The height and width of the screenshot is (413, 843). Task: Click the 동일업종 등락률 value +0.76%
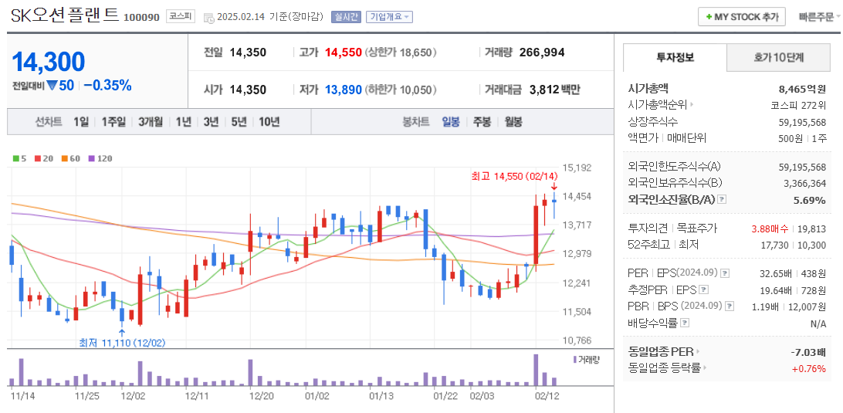click(x=808, y=368)
